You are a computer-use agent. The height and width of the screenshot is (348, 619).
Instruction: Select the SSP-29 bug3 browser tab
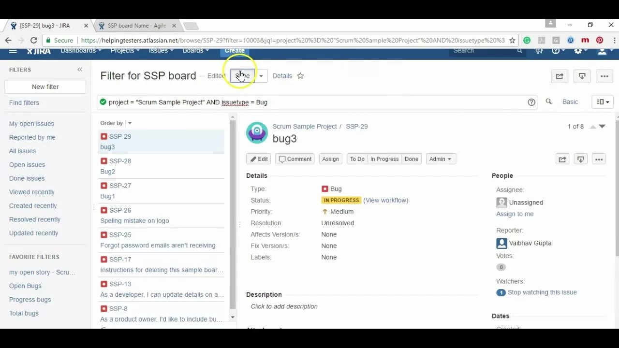[x=46, y=26]
